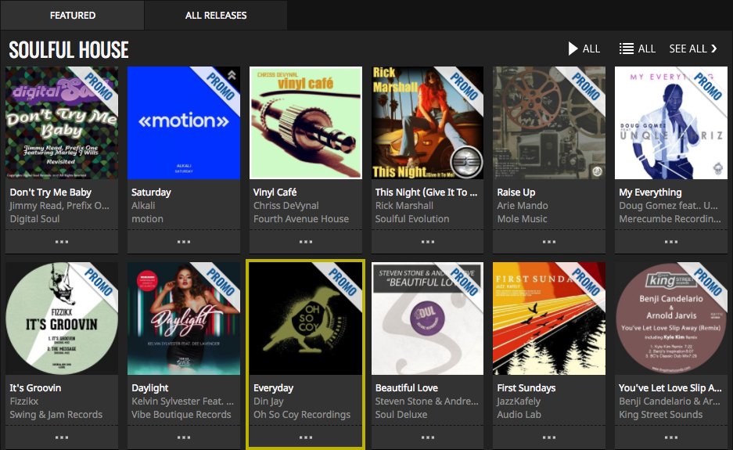Screen dimensions: 733x450
Task: Expand options under You've Let Love Slip
Action: pyautogui.click(x=671, y=437)
